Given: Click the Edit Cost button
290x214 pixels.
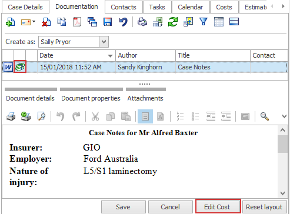Looking at the screenshot, I should (x=218, y=207).
